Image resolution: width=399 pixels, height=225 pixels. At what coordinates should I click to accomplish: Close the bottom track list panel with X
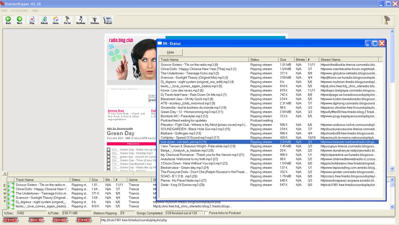click(x=5, y=174)
